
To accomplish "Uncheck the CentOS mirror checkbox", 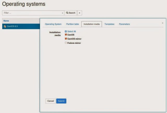I will click(66, 39).
